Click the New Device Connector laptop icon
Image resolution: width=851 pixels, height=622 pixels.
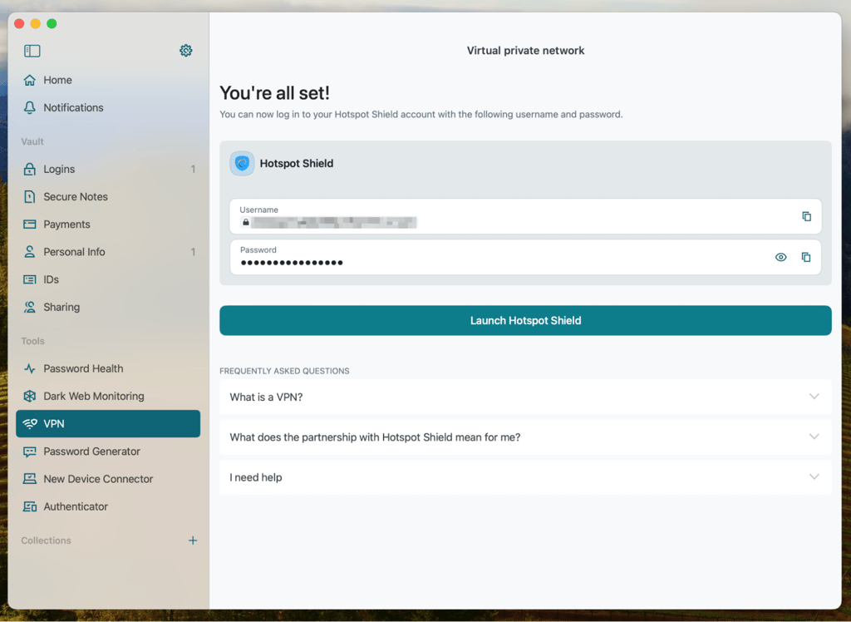click(29, 479)
